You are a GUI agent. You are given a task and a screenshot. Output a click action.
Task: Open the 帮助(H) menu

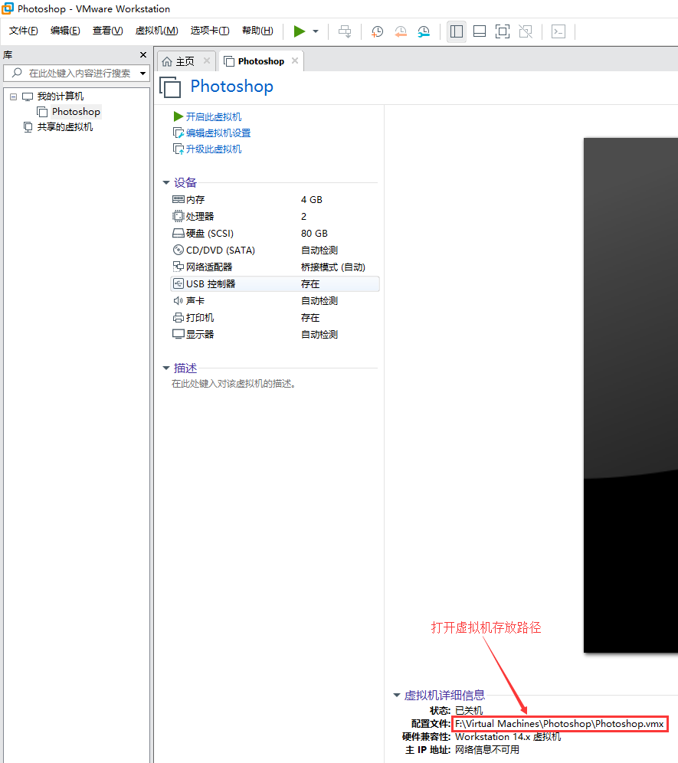click(257, 31)
